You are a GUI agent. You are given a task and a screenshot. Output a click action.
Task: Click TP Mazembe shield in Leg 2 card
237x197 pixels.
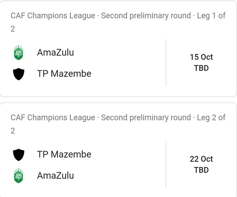(x=18, y=155)
